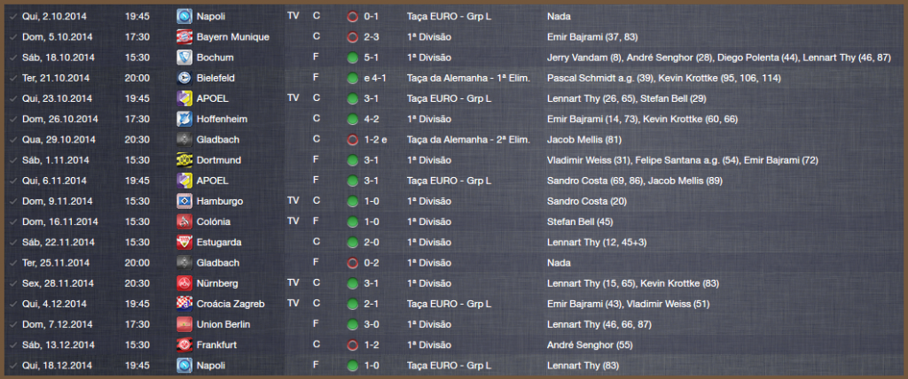Open the Dortmund crest icon
The height and width of the screenshot is (379, 908).
[184, 160]
